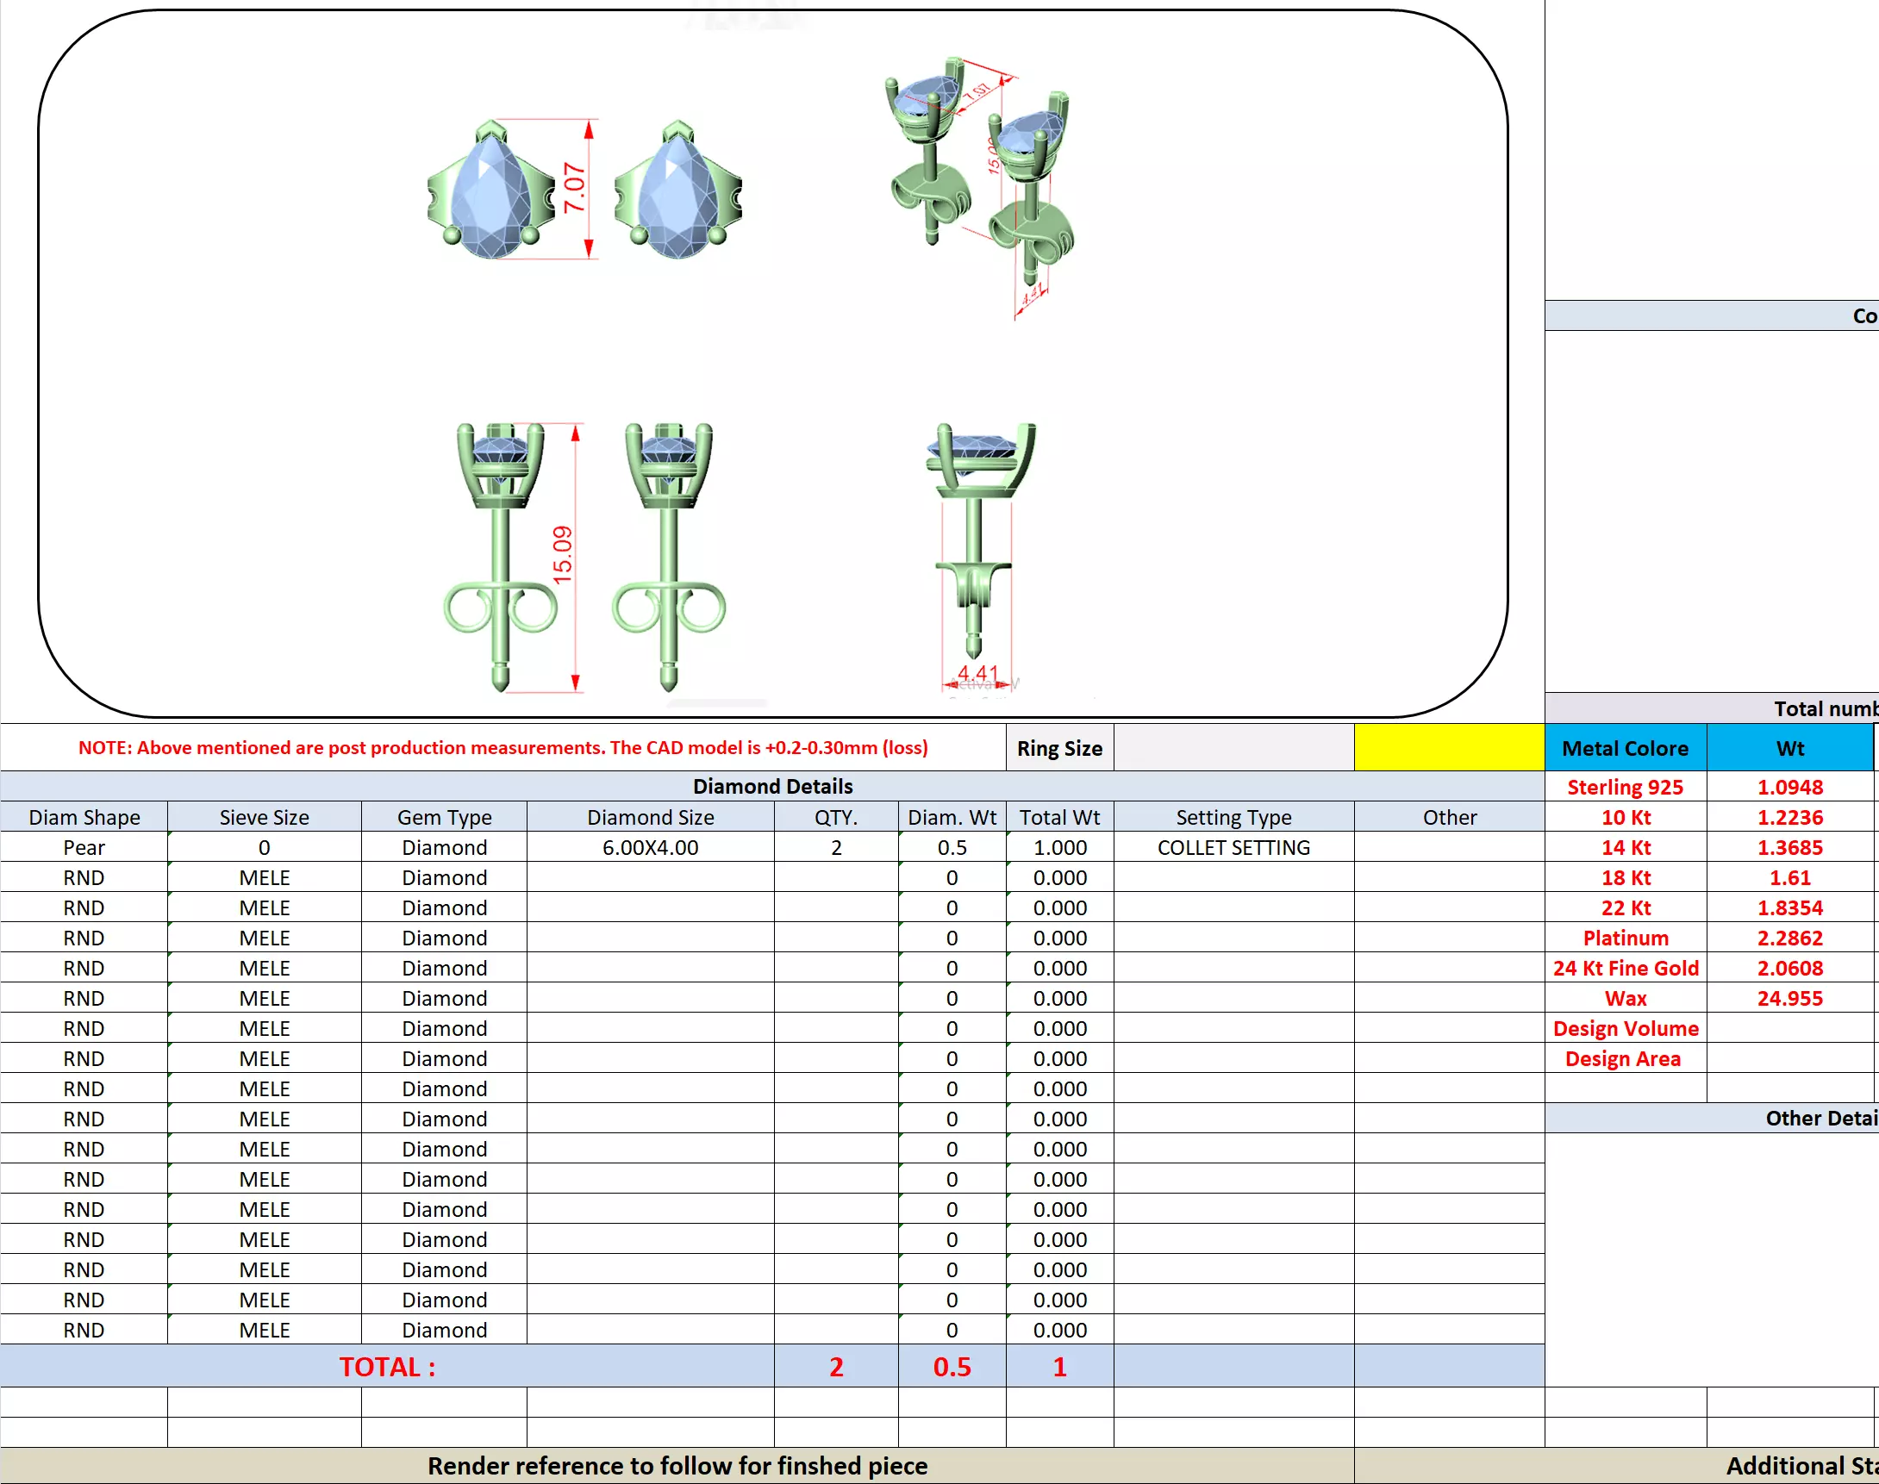Click the Metal Colore header cell
The image size is (1879, 1484).
pos(1625,748)
